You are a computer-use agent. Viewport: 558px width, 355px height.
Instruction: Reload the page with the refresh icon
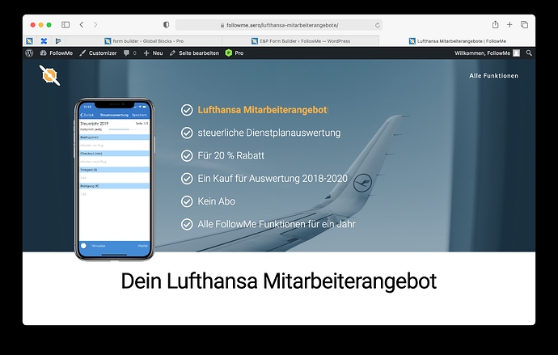[377, 25]
